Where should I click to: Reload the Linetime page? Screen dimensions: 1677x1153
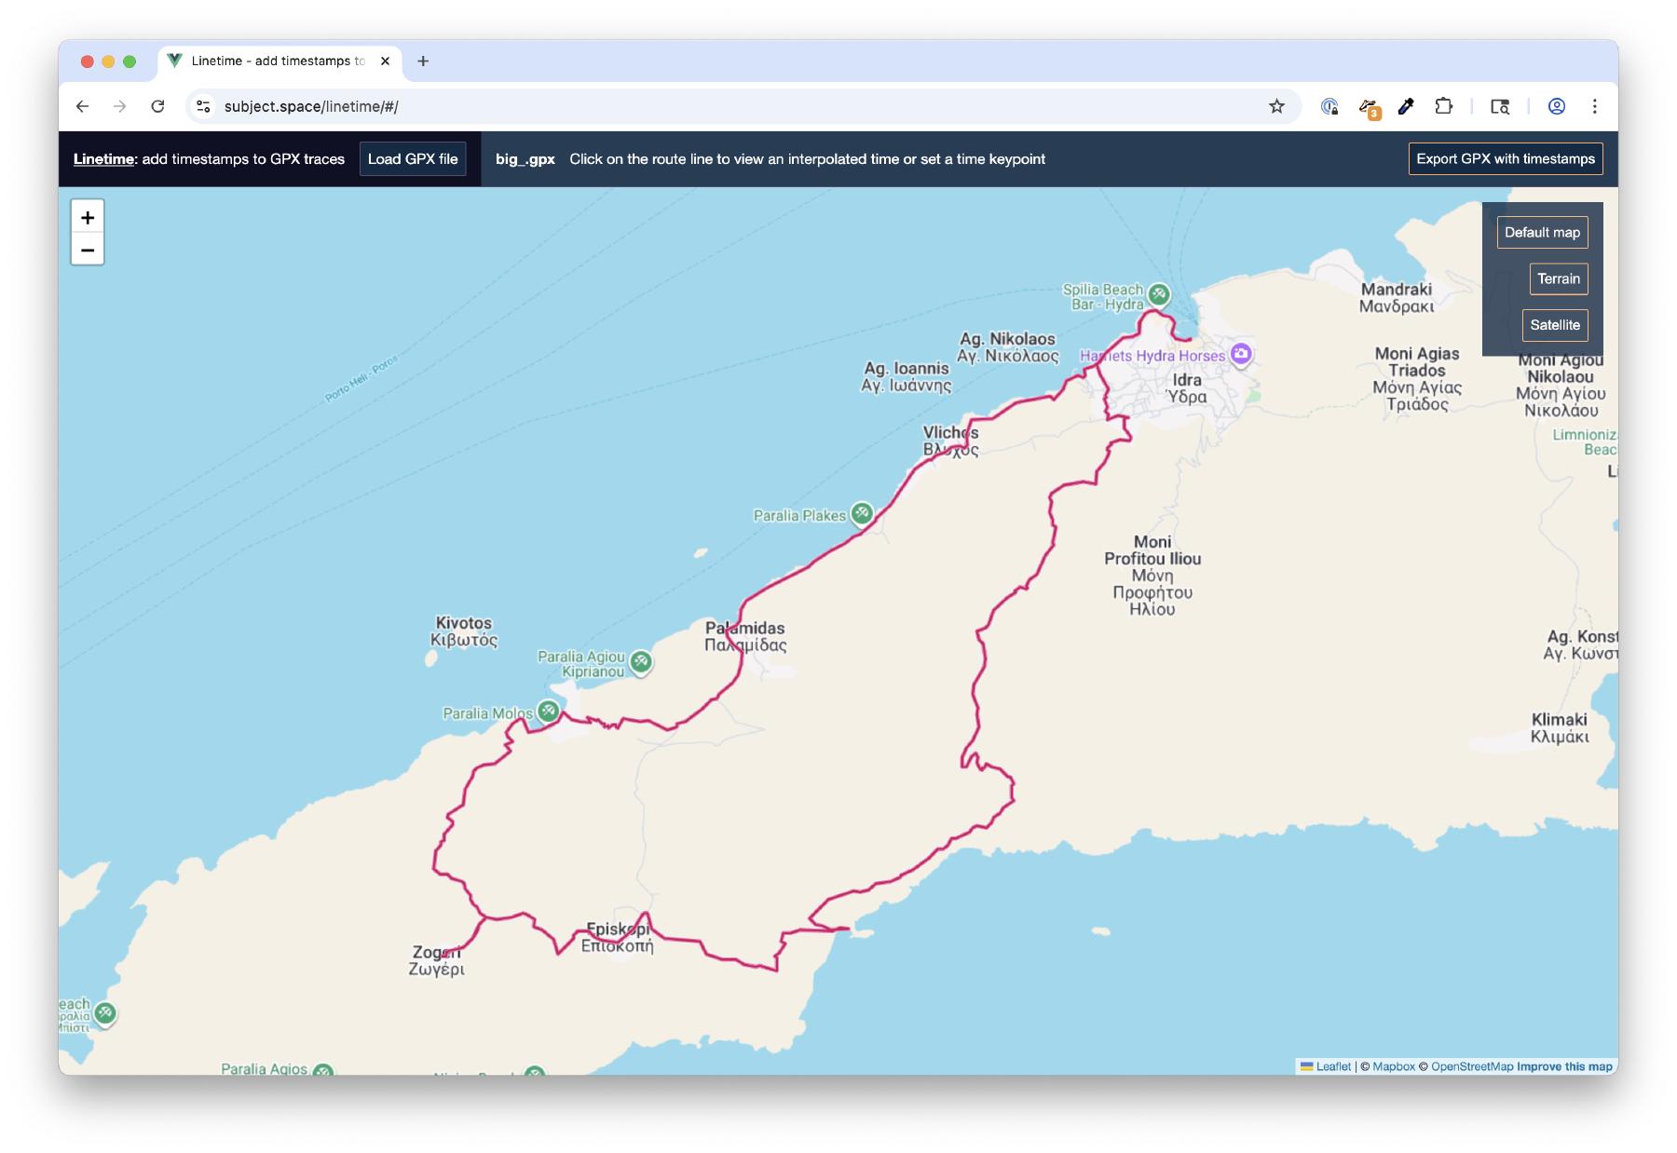(x=157, y=106)
